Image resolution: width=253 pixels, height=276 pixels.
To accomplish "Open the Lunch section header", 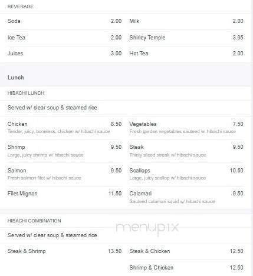I will tap(15, 78).
